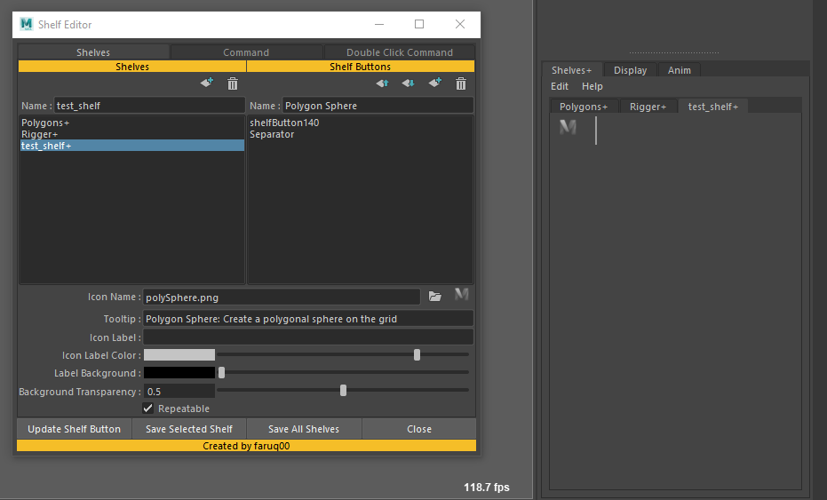Click the Background Transparency slider handle
The width and height of the screenshot is (827, 500).
pyautogui.click(x=344, y=390)
